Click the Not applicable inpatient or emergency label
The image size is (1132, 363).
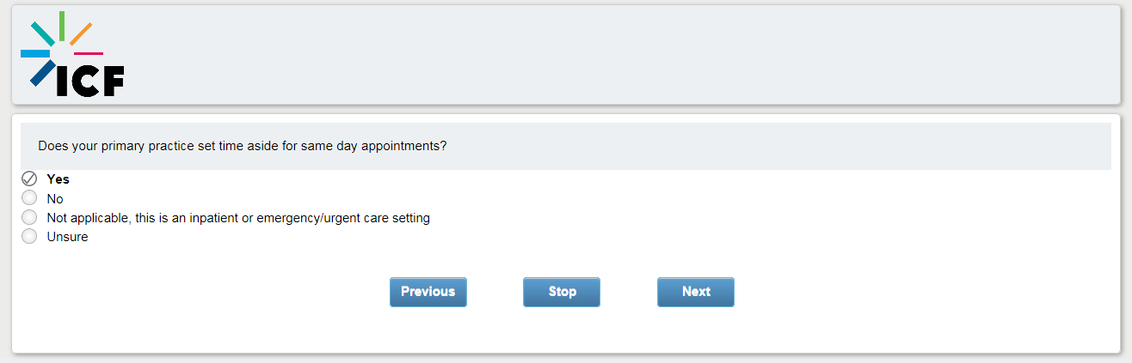pyautogui.click(x=237, y=218)
